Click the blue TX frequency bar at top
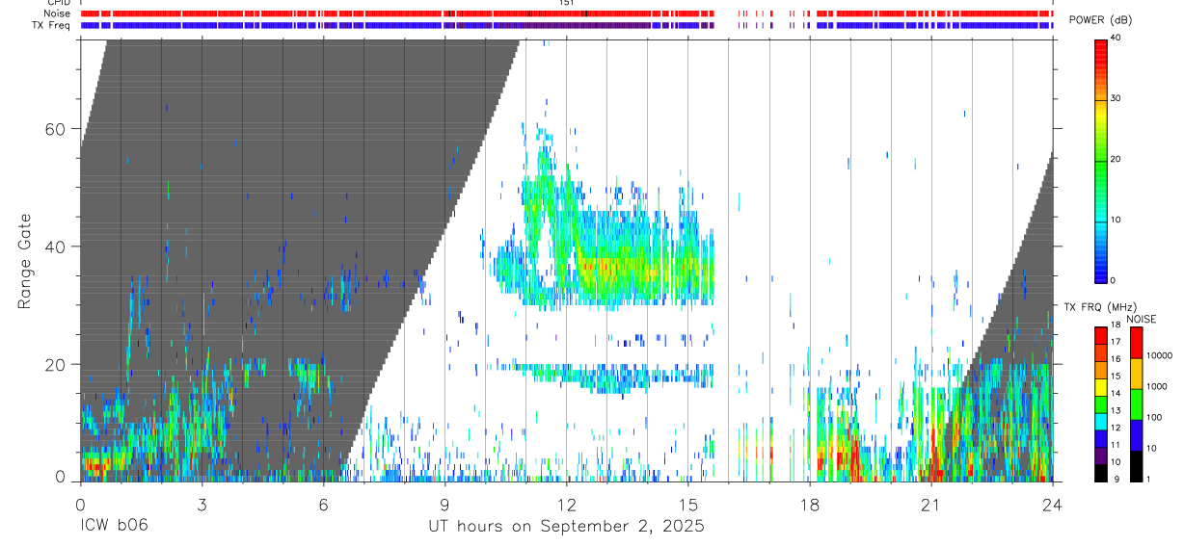The width and height of the screenshot is (1184, 546). coord(566,25)
